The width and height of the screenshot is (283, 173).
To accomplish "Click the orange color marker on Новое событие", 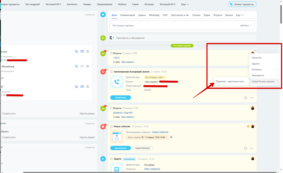I will (248, 126).
